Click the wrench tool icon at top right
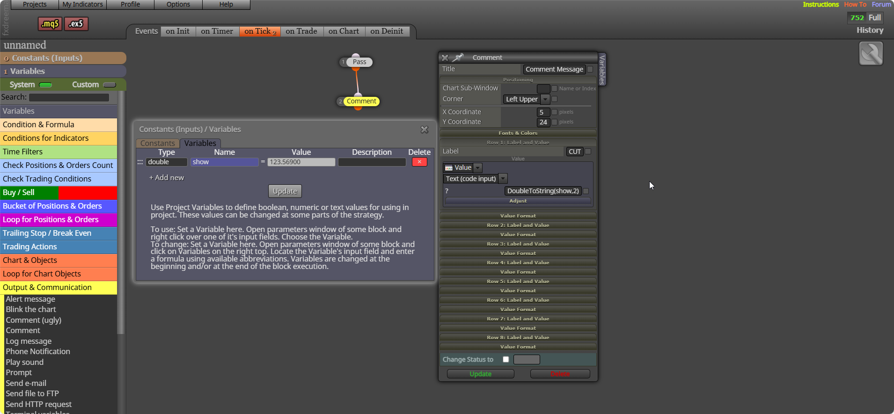 (871, 53)
